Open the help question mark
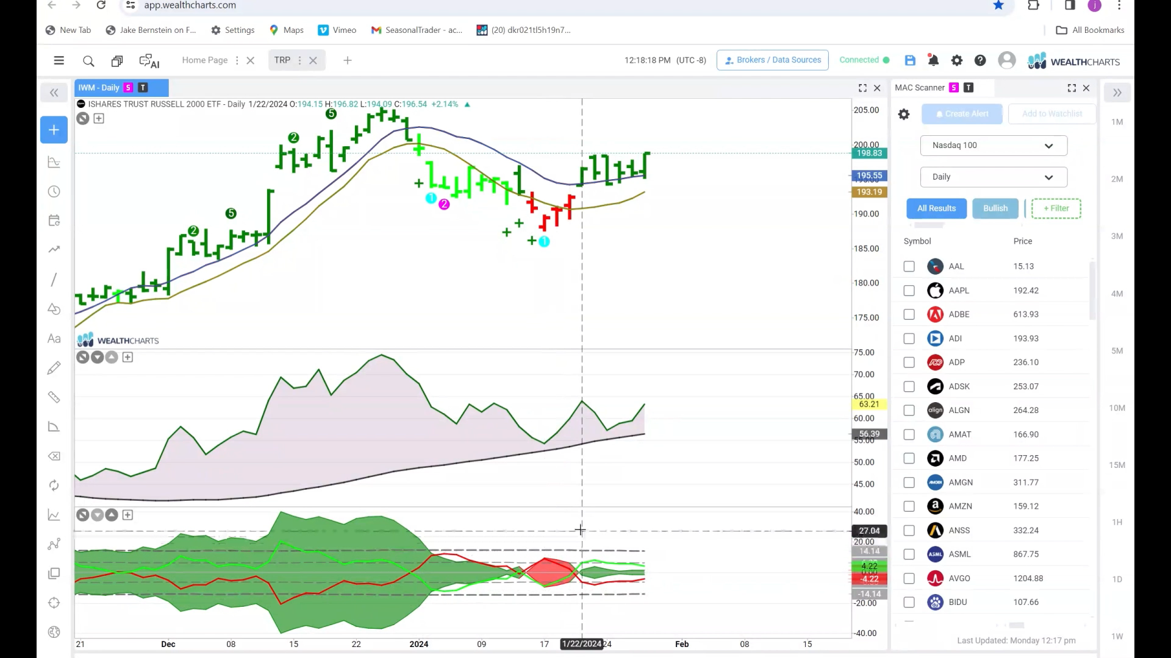Image resolution: width=1171 pixels, height=658 pixels. point(980,60)
